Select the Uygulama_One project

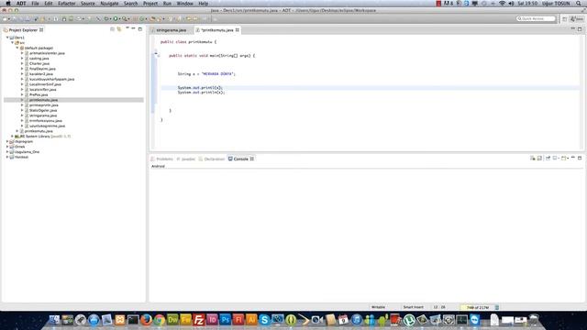(27, 152)
